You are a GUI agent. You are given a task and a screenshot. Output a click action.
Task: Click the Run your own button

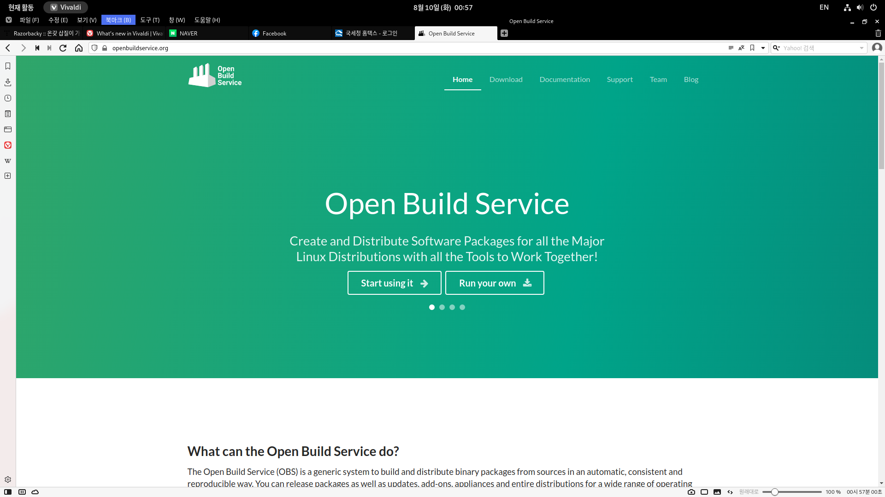click(x=495, y=283)
